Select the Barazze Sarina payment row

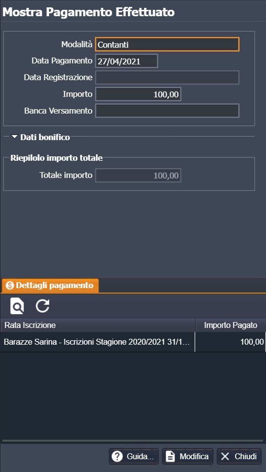(x=133, y=342)
